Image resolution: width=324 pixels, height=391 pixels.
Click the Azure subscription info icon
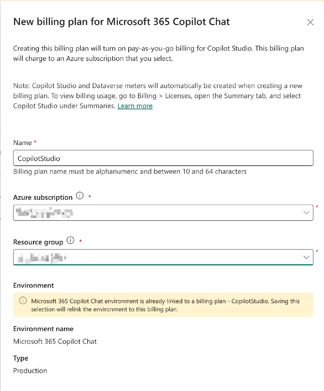[x=80, y=196]
